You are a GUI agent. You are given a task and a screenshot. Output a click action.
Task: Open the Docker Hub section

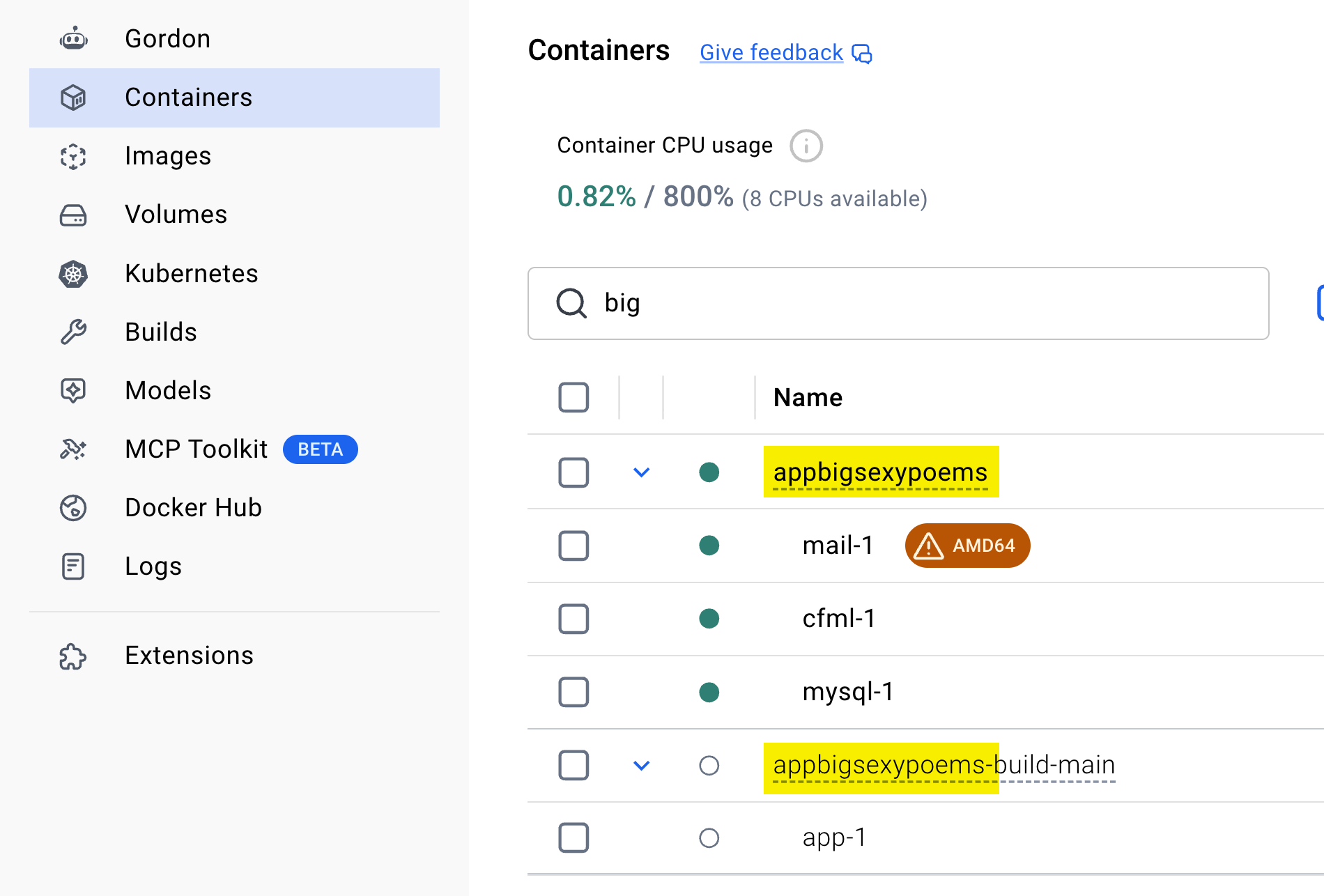pos(234,508)
